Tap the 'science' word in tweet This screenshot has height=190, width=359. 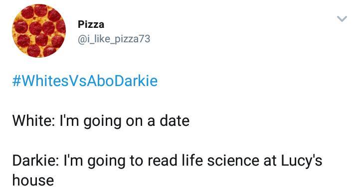[233, 161]
